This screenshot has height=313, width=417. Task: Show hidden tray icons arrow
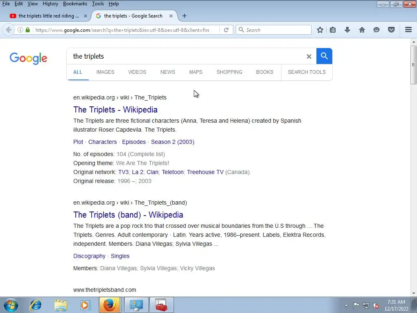click(346, 305)
